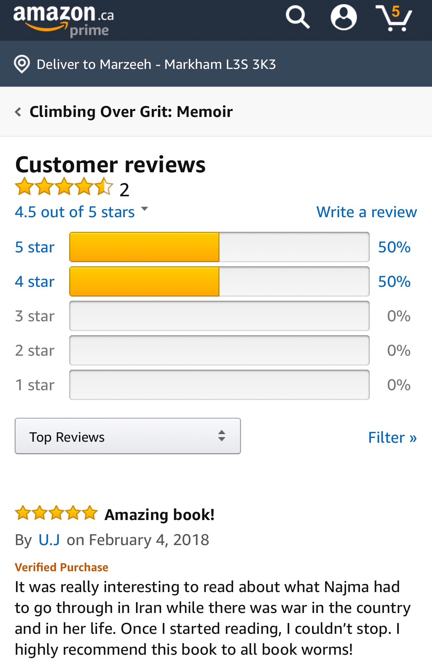Screen dimensions: 432x669
Task: Open the Top Reviews sort dropdown
Action: 128,436
